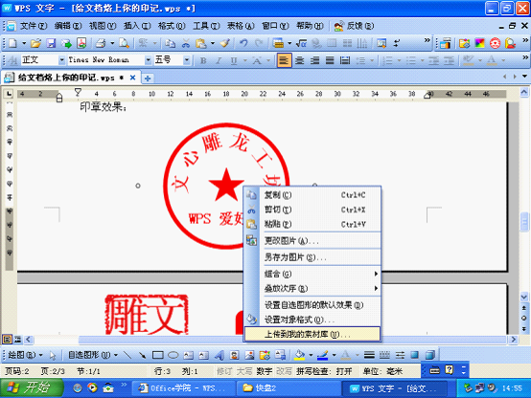Viewport: 531px width, 398px height.
Task: Select the Line drawing tool
Action: [x=127, y=355]
